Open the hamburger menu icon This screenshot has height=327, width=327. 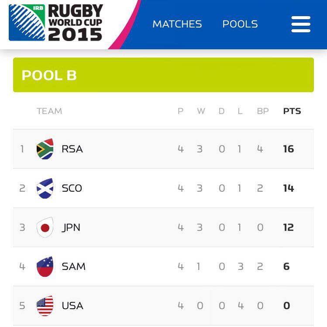tap(301, 24)
